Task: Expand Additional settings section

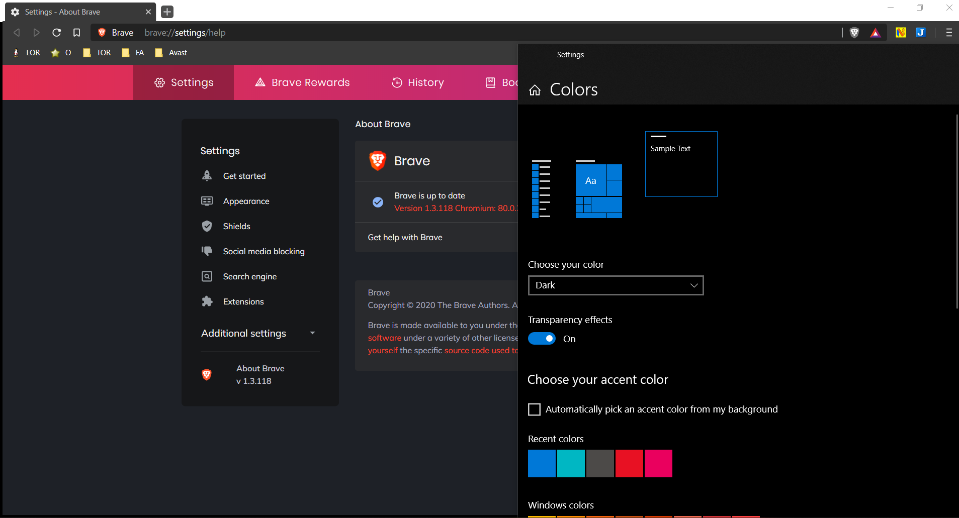Action: 259,333
